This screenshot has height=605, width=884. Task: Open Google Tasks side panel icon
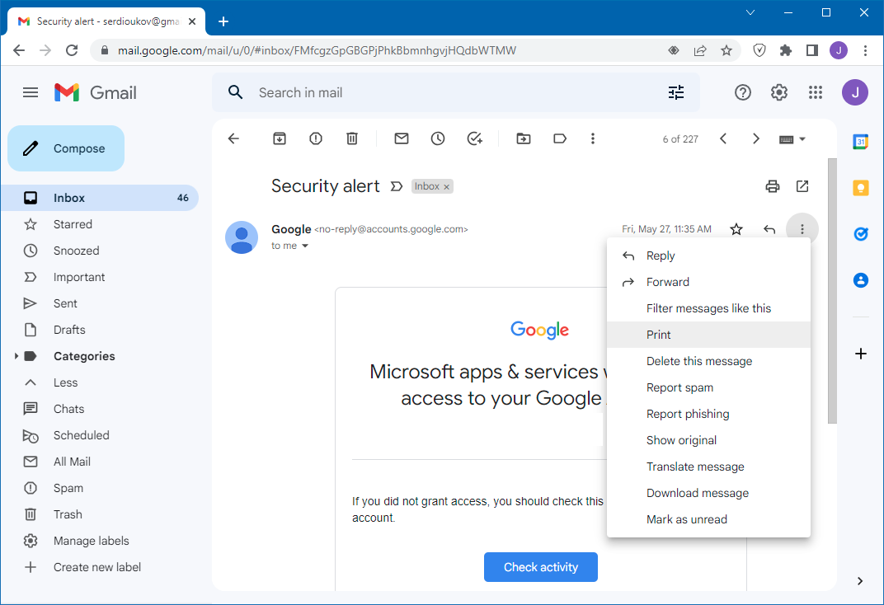[860, 234]
